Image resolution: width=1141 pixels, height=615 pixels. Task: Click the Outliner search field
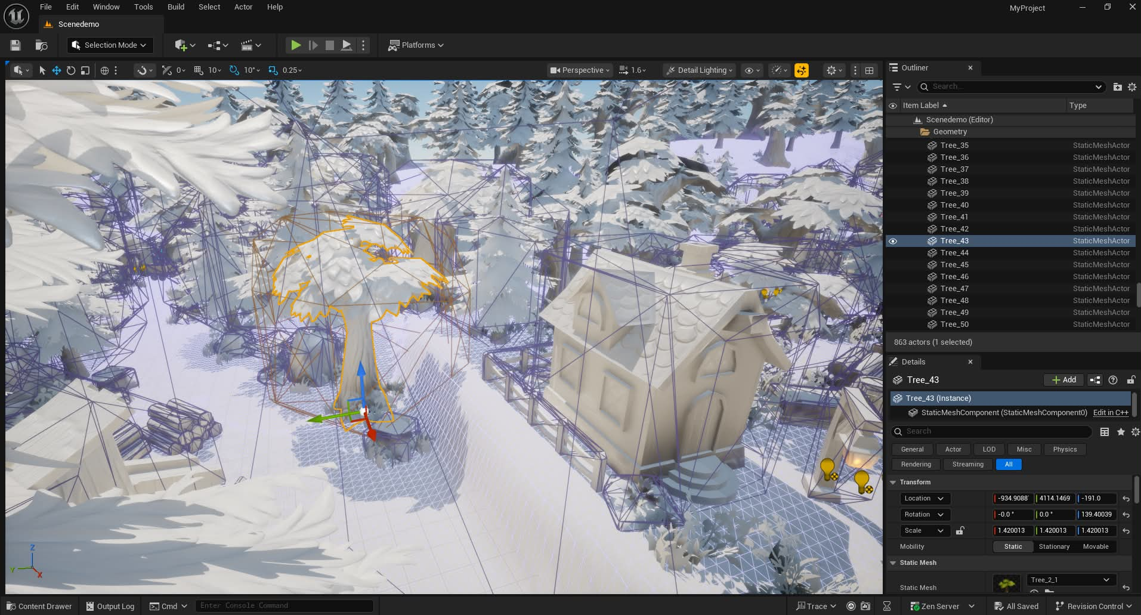click(1011, 87)
